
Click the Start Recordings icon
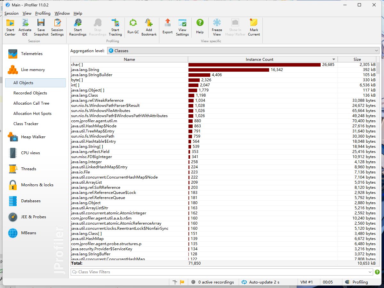78,27
